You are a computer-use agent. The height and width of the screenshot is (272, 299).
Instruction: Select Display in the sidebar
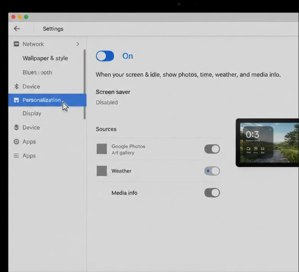click(x=32, y=113)
